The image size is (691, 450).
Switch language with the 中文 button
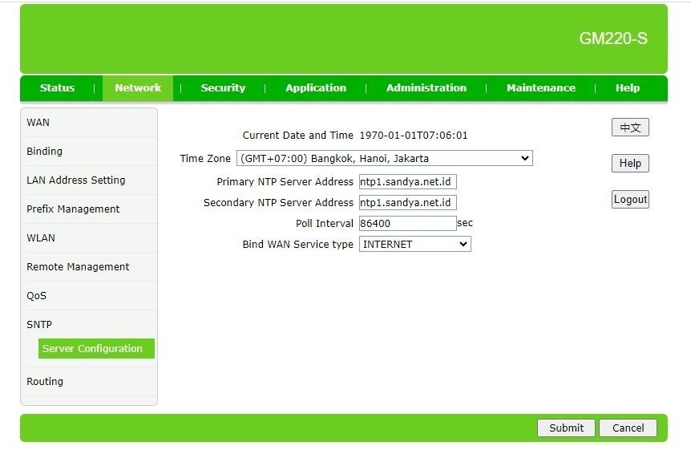pos(629,128)
